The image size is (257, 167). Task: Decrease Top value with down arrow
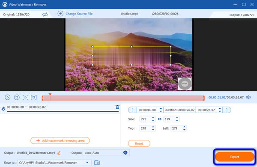point(153,130)
